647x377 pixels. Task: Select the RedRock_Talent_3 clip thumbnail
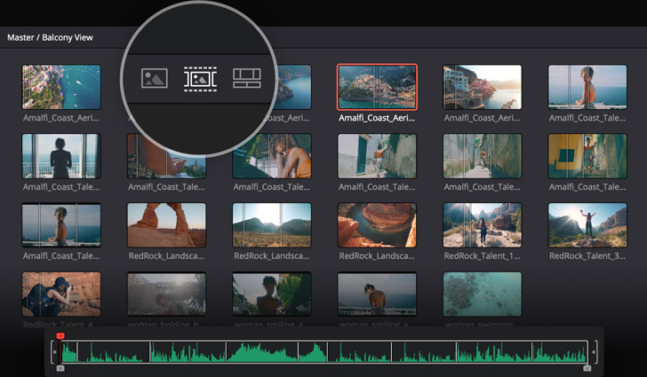tap(587, 225)
